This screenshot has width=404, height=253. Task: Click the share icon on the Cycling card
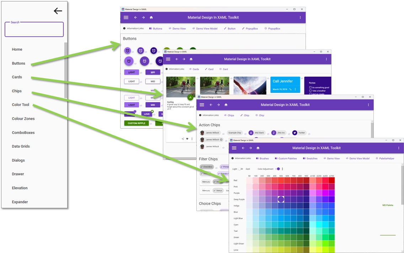(x=183, y=139)
